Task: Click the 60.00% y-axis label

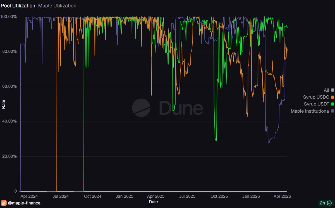Action: (x=10, y=87)
